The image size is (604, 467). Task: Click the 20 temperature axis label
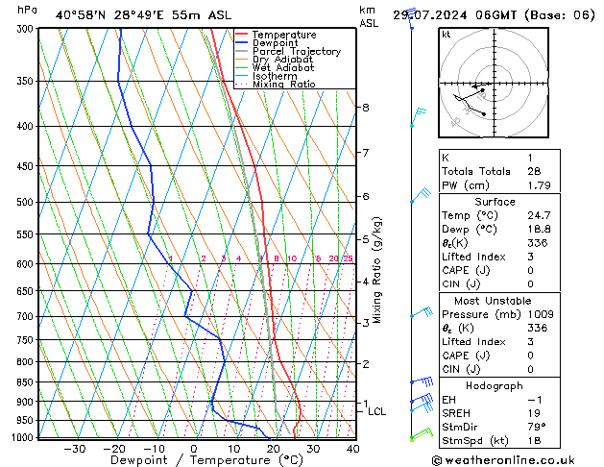(x=273, y=449)
